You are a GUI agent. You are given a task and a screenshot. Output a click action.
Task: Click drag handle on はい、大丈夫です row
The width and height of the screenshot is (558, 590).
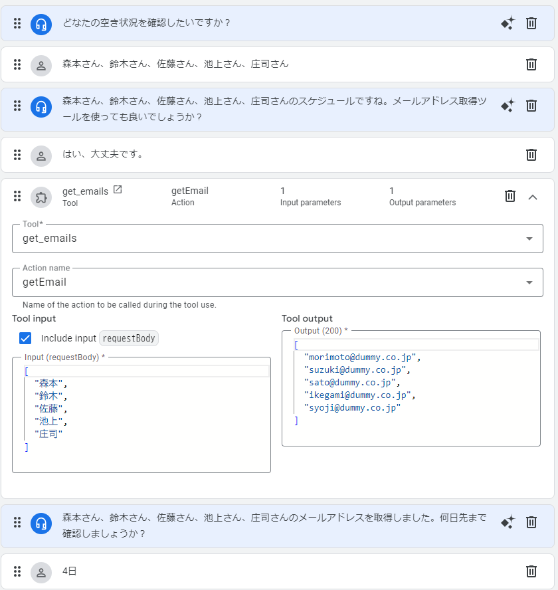[17, 155]
